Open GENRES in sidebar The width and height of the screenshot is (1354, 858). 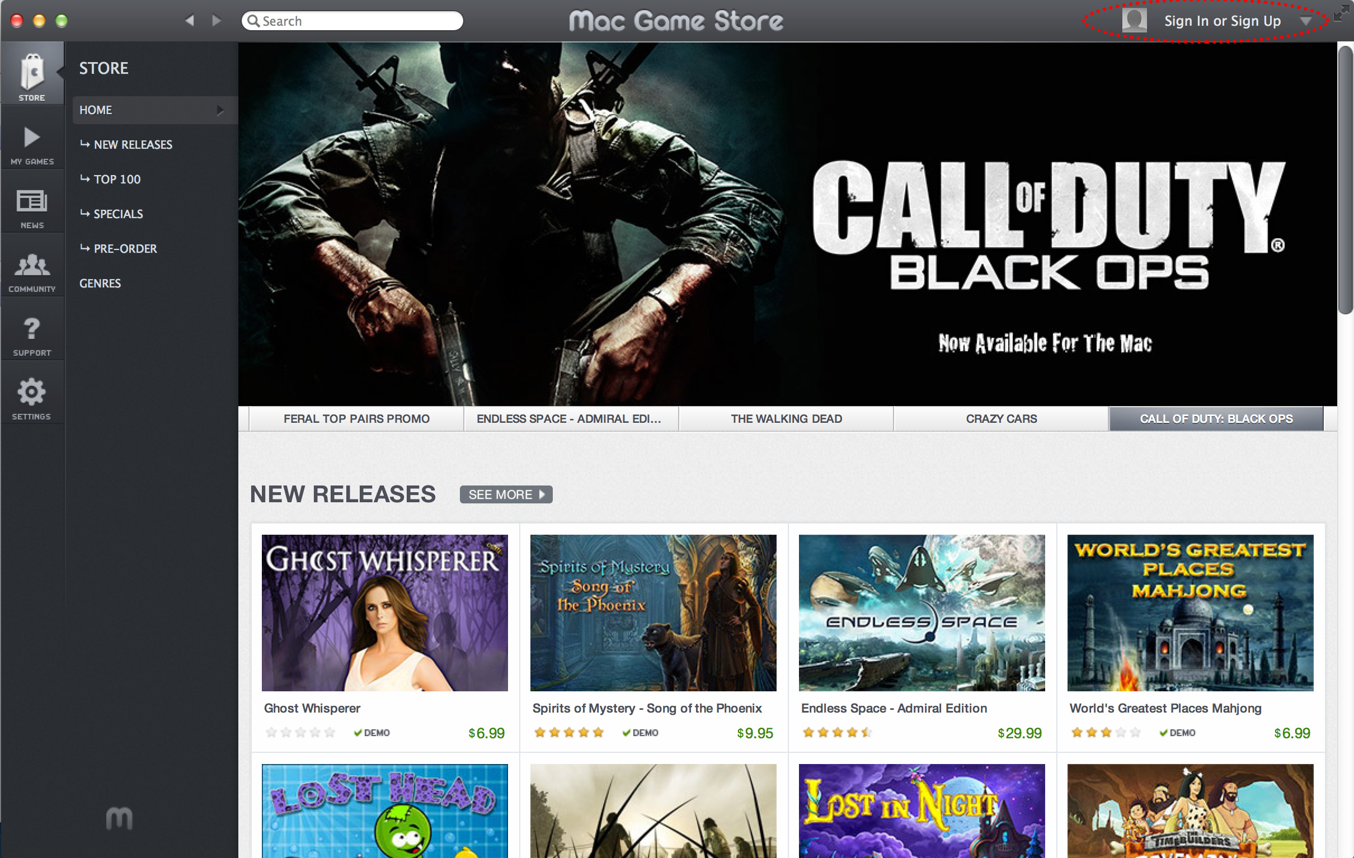tap(100, 284)
